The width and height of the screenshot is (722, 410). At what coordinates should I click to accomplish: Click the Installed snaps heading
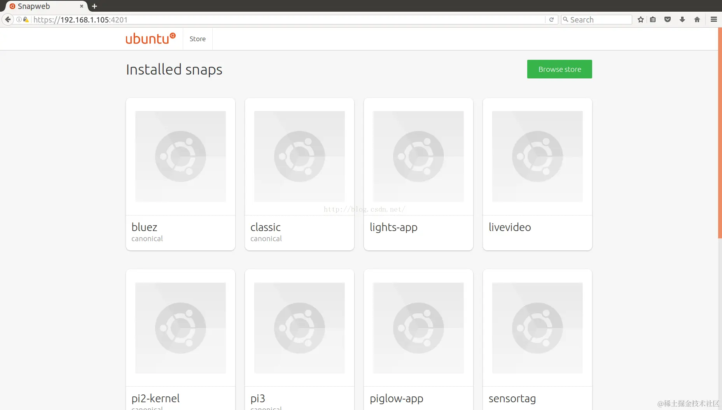[174, 69]
